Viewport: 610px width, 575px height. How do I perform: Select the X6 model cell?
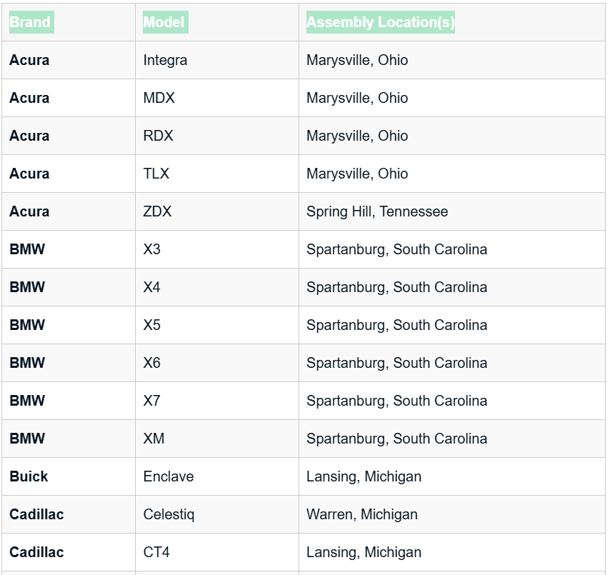152,363
